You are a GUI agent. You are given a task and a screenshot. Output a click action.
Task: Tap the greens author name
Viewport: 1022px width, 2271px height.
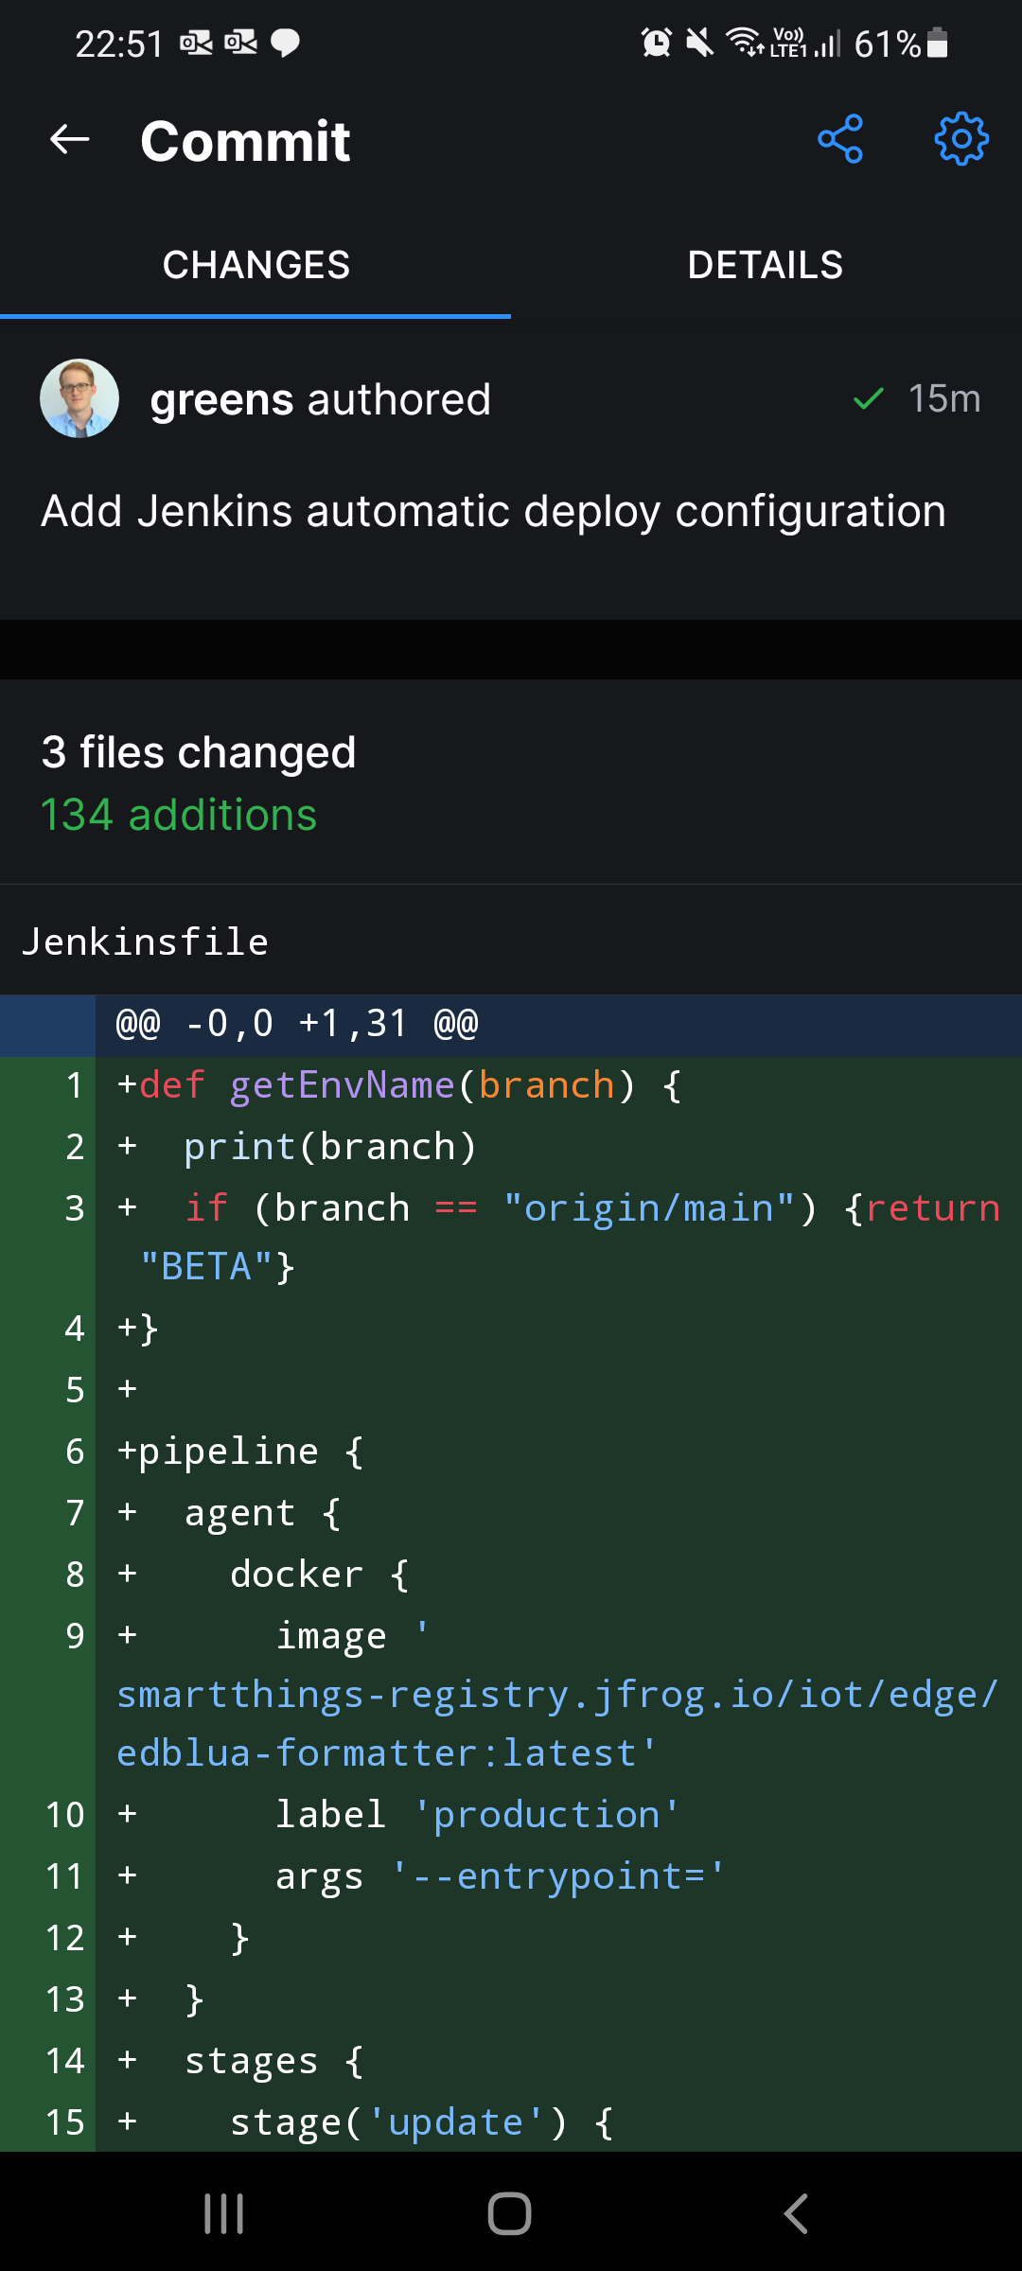pyautogui.click(x=221, y=399)
